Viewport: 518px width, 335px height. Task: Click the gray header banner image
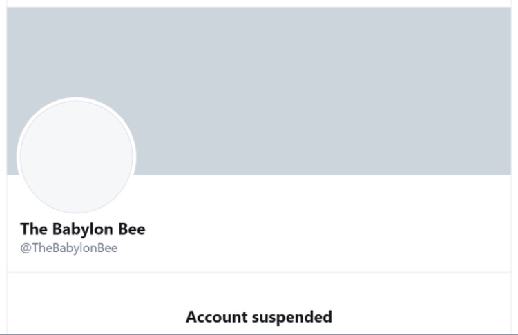click(311, 83)
